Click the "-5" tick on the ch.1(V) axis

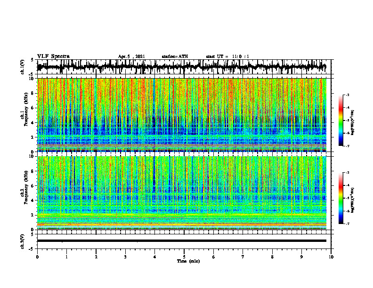32,74
